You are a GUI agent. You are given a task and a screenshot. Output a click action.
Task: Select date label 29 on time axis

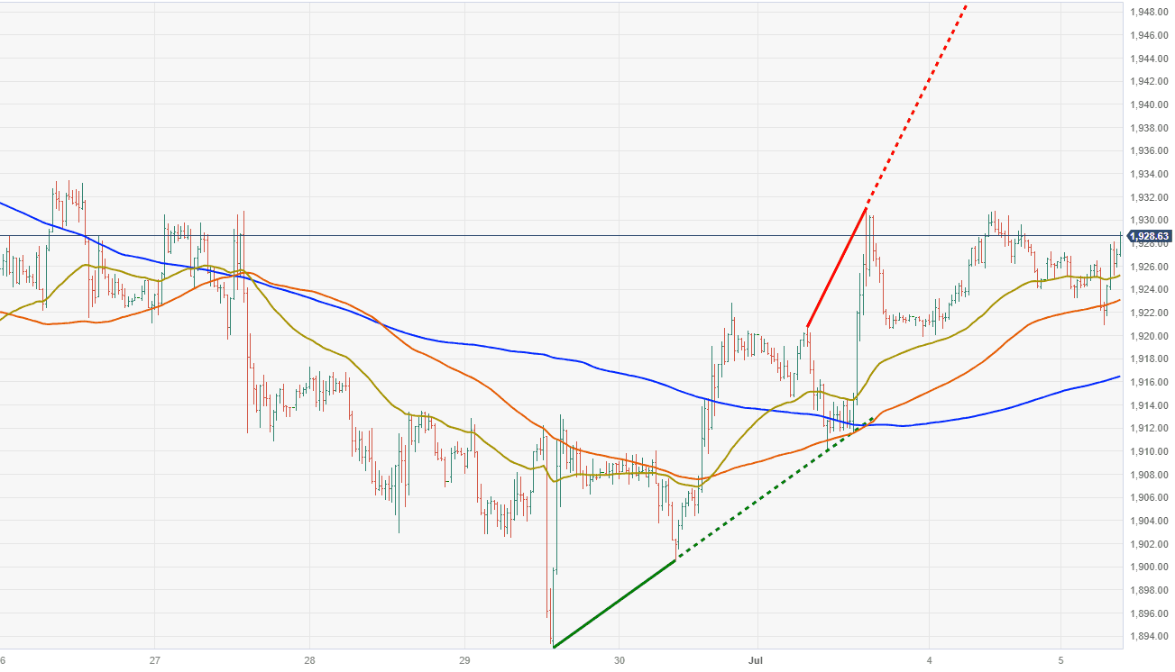[465, 659]
